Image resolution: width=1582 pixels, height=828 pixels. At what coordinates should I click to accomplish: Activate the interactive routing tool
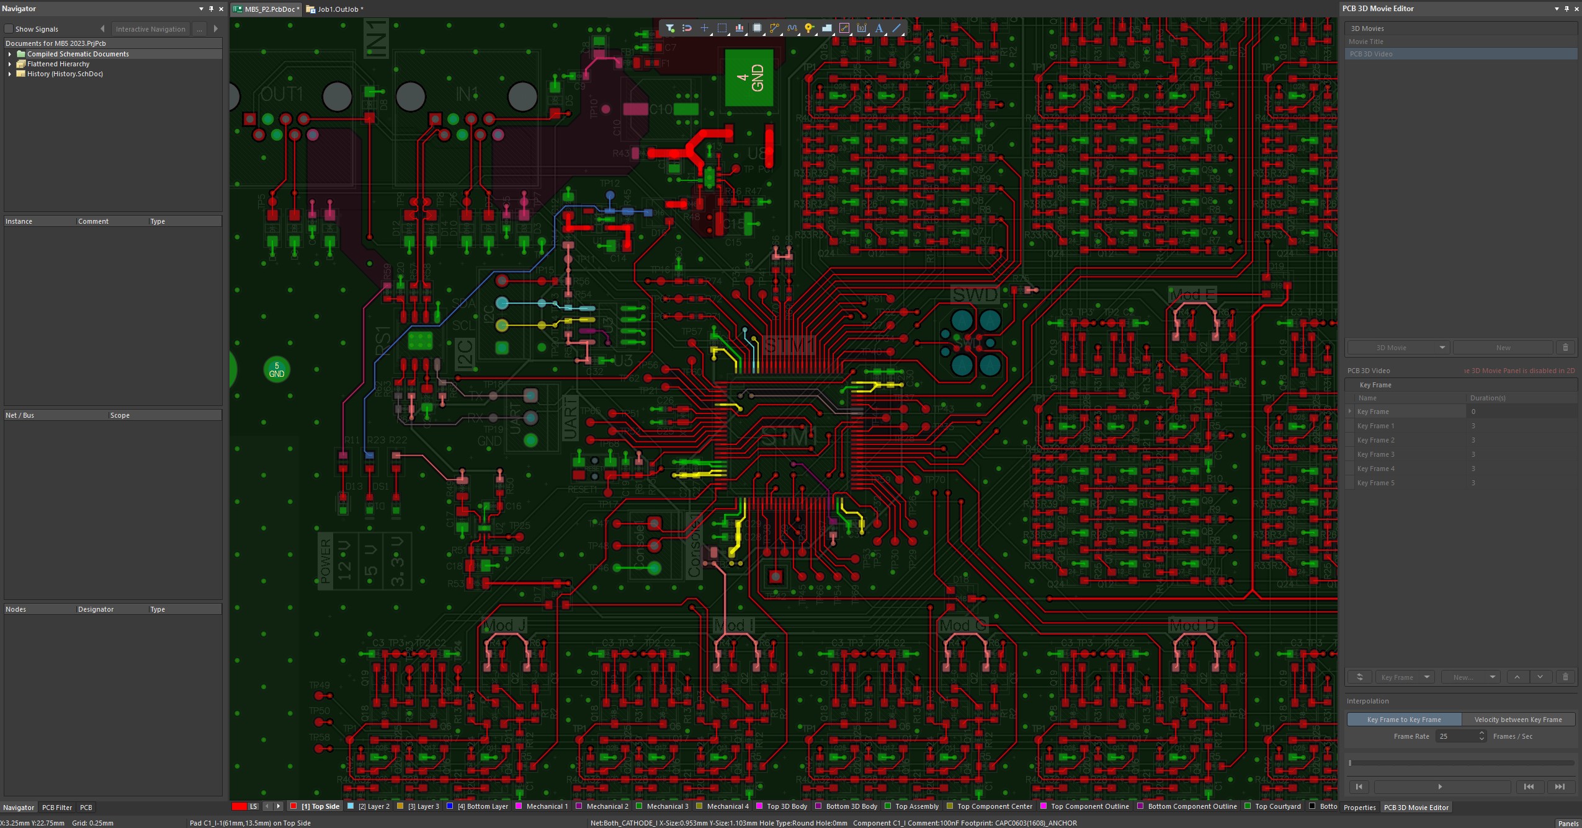click(x=774, y=28)
